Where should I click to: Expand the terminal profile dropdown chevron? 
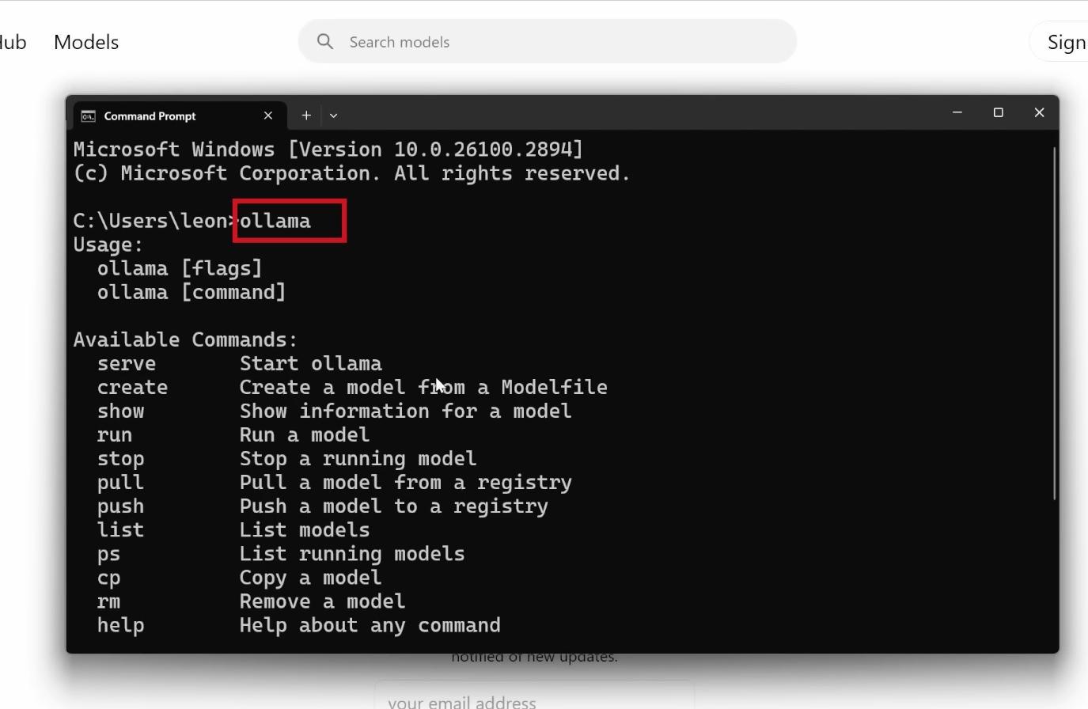tap(333, 116)
